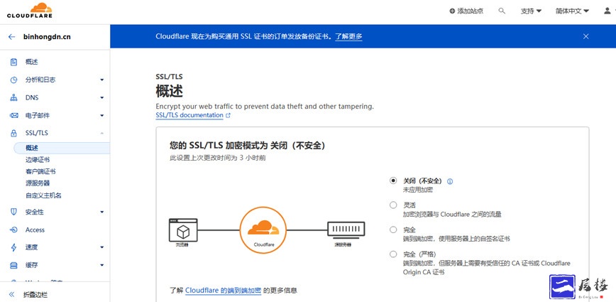616x302 pixels.
Task: Click the DNS network icon
Action: pos(13,97)
